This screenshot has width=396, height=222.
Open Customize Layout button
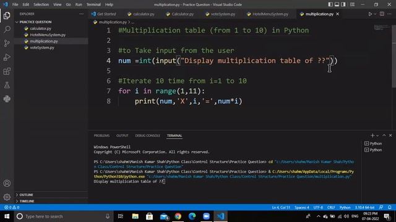(x=352, y=4)
